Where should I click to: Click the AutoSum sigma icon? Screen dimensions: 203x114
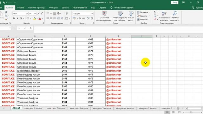(155, 12)
